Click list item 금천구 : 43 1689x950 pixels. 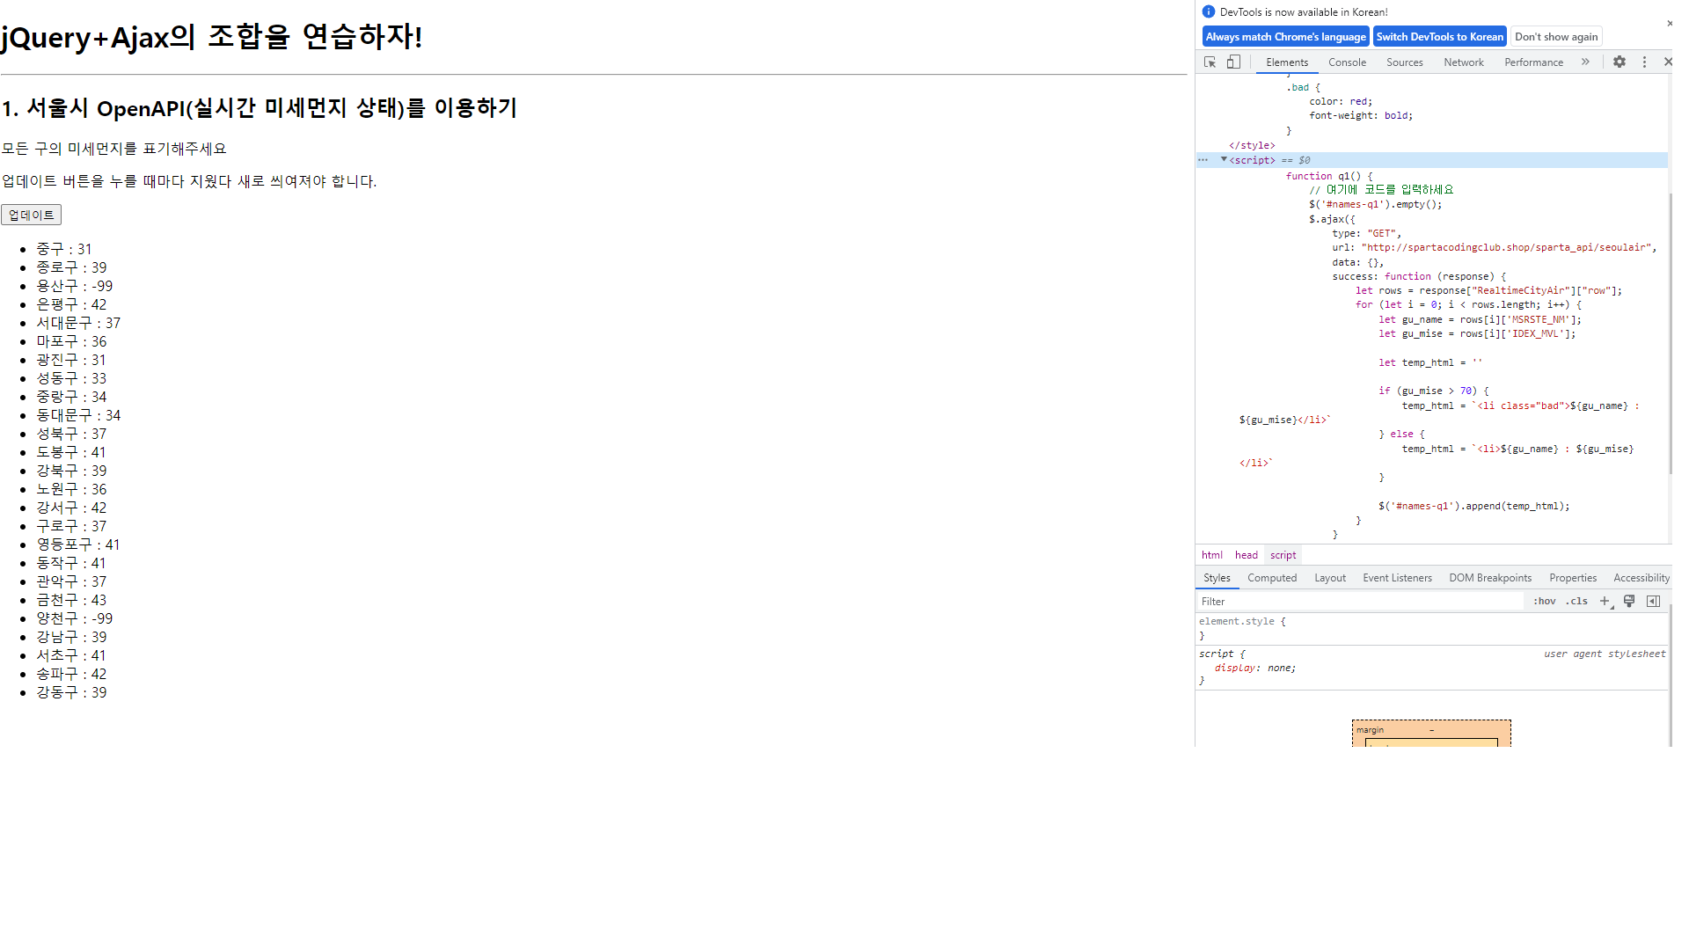pos(71,600)
